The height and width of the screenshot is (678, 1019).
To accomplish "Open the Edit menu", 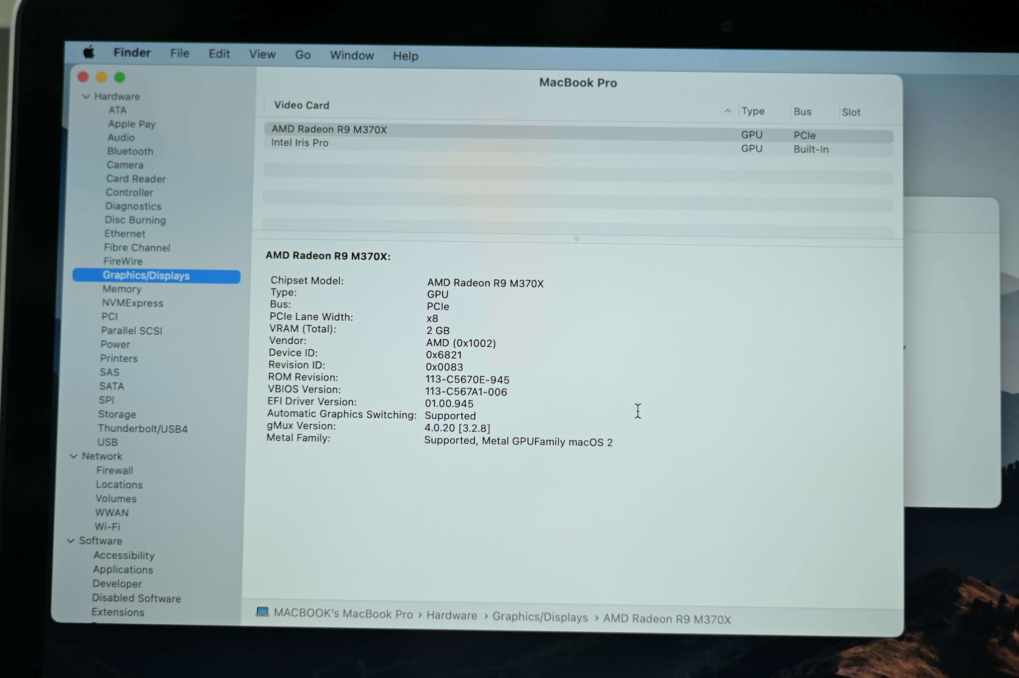I will (219, 54).
